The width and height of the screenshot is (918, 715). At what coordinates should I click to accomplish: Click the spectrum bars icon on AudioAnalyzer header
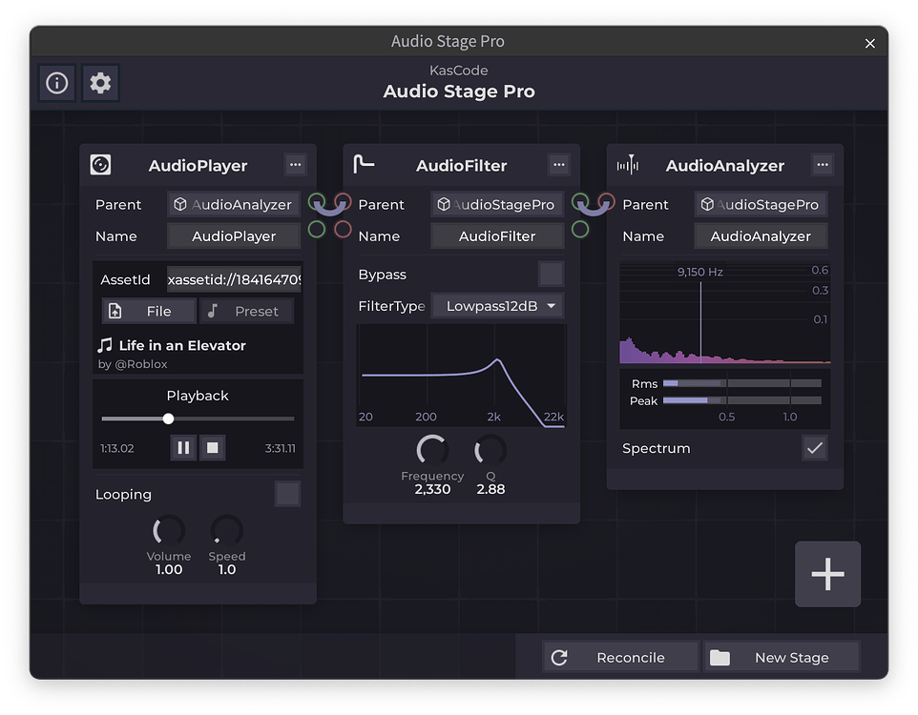(628, 164)
